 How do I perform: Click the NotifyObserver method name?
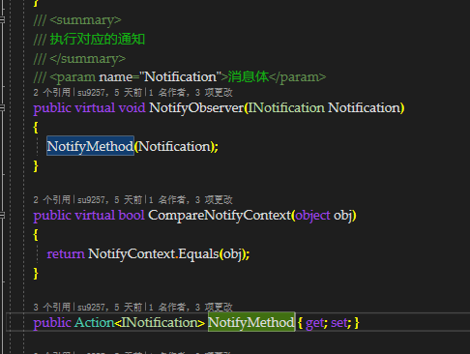196,107
